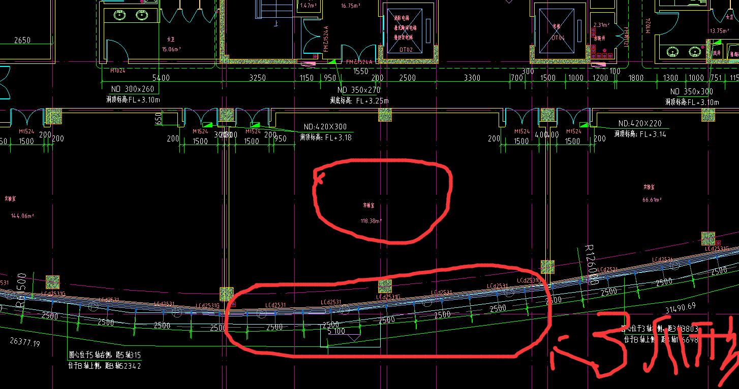Pick the 1200 dimension value
The width and height of the screenshot is (739, 389).
coord(600,78)
